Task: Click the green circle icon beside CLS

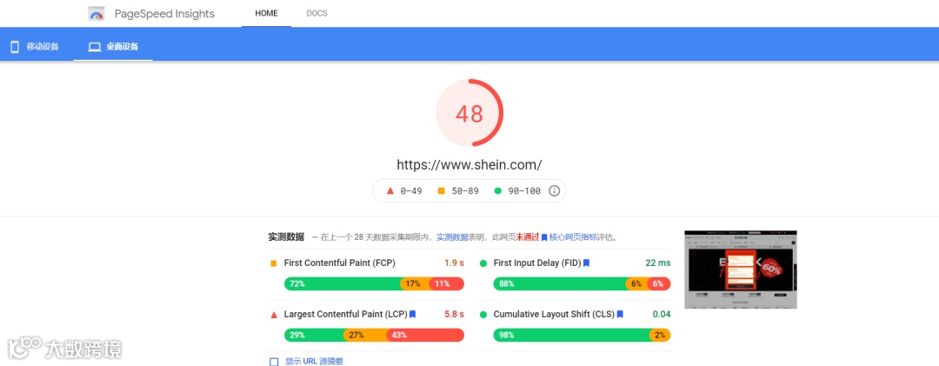Action: [x=483, y=314]
